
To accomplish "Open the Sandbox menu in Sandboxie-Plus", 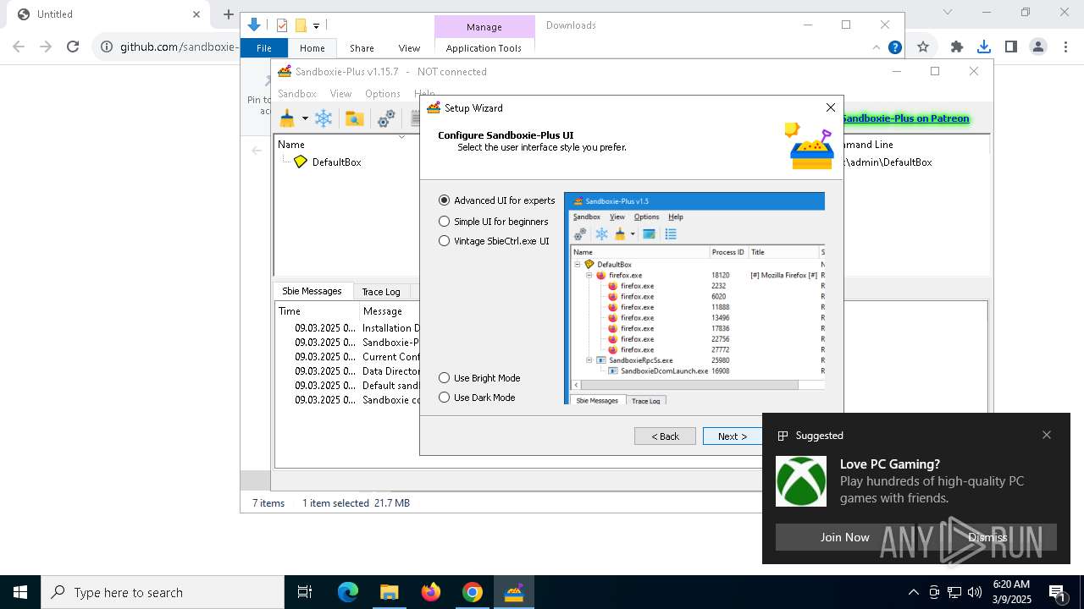I will (297, 94).
